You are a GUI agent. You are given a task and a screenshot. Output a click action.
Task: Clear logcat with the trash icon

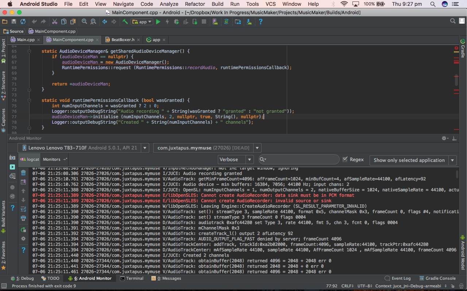(23, 173)
